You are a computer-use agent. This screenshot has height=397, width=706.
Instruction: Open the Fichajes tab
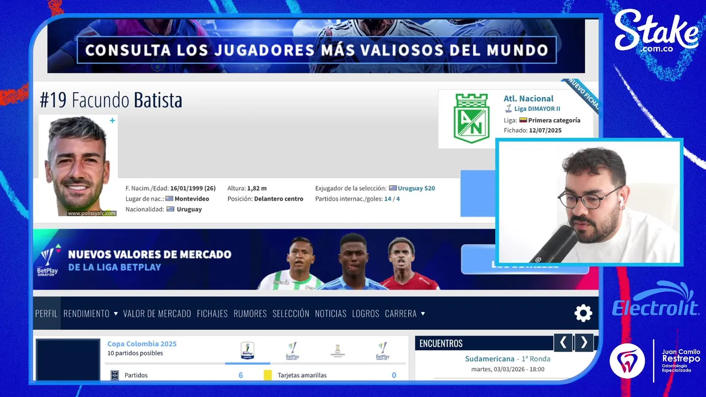point(212,313)
